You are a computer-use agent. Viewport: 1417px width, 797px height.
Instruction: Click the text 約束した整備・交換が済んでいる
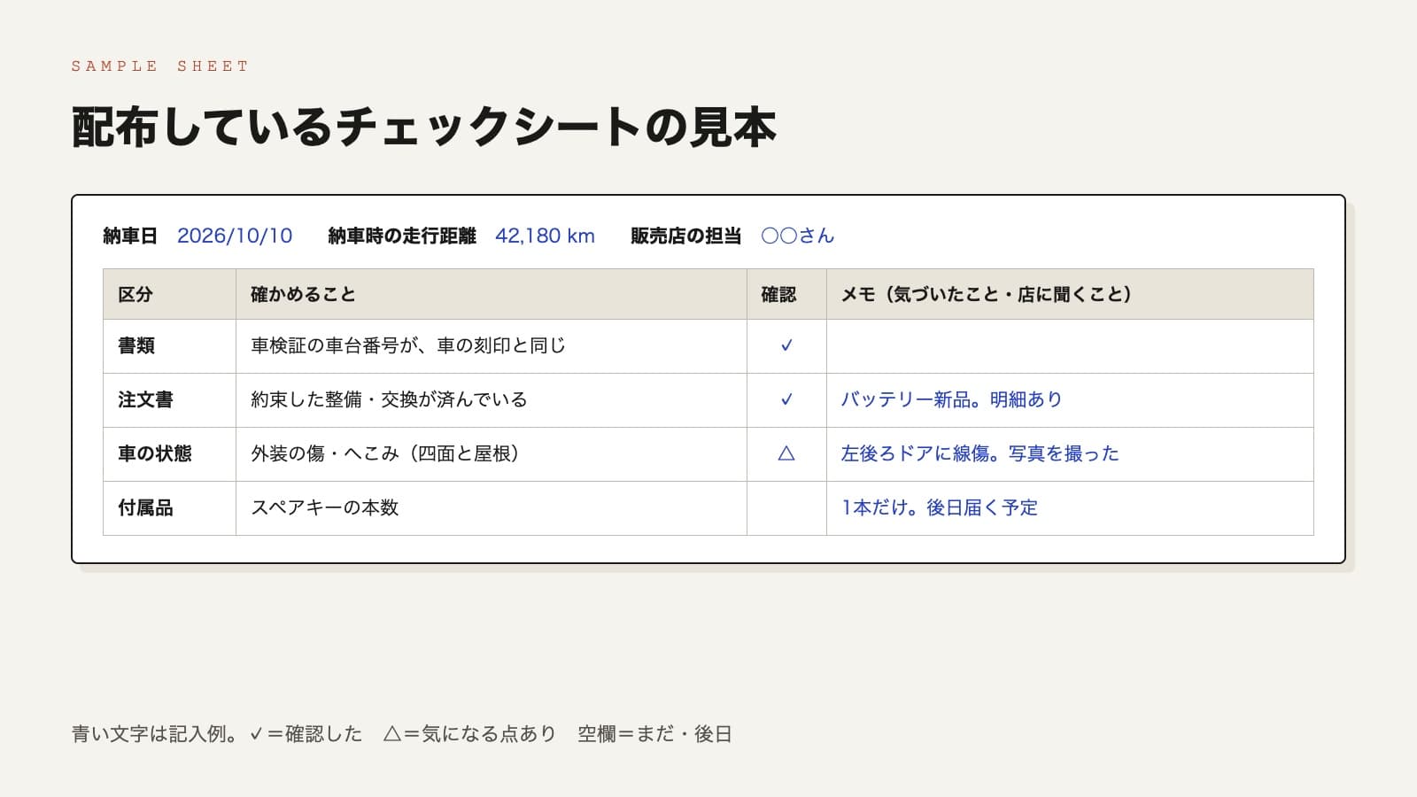tap(389, 399)
